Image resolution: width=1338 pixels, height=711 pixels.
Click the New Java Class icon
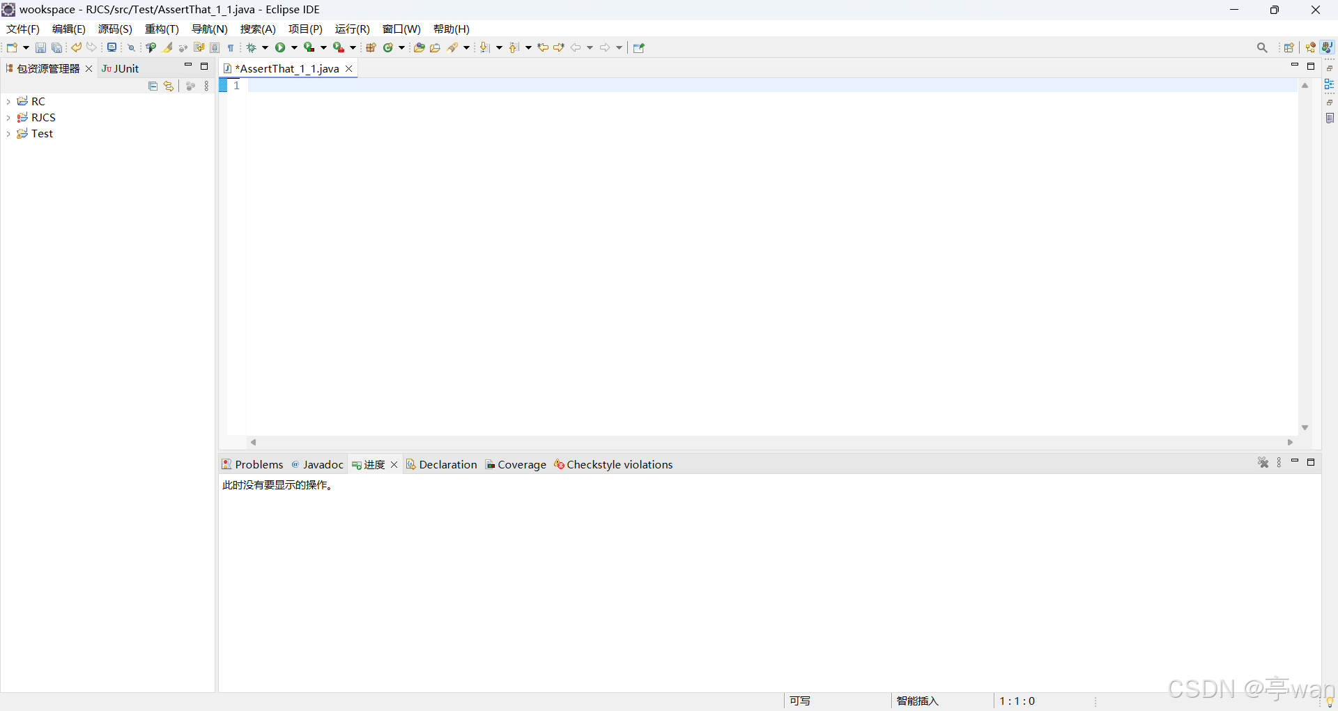point(388,48)
